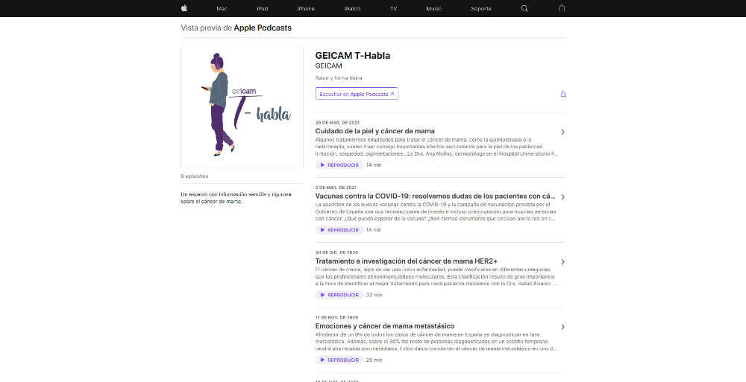The height and width of the screenshot is (382, 746).
Task: Click the date 30 DE DIC. DE 2020
Action: pos(337,252)
